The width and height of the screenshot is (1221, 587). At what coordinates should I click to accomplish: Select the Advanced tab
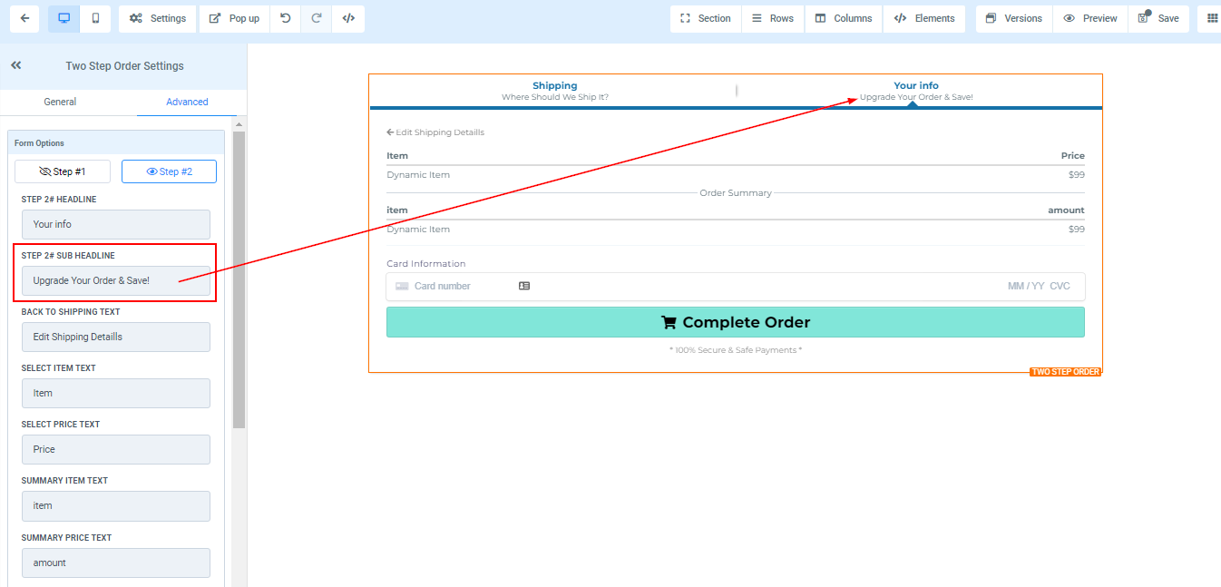(187, 102)
